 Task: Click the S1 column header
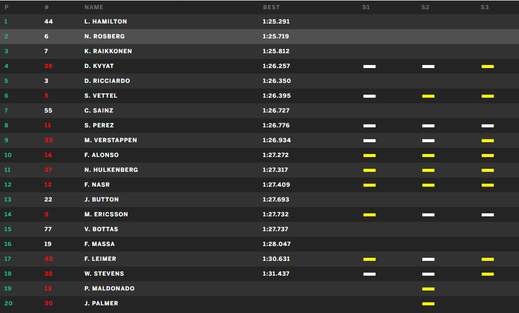click(366, 7)
